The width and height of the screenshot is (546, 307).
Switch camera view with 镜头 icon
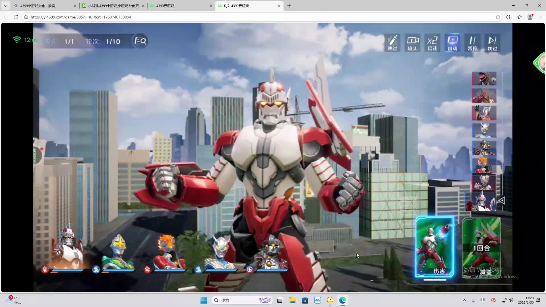[412, 43]
